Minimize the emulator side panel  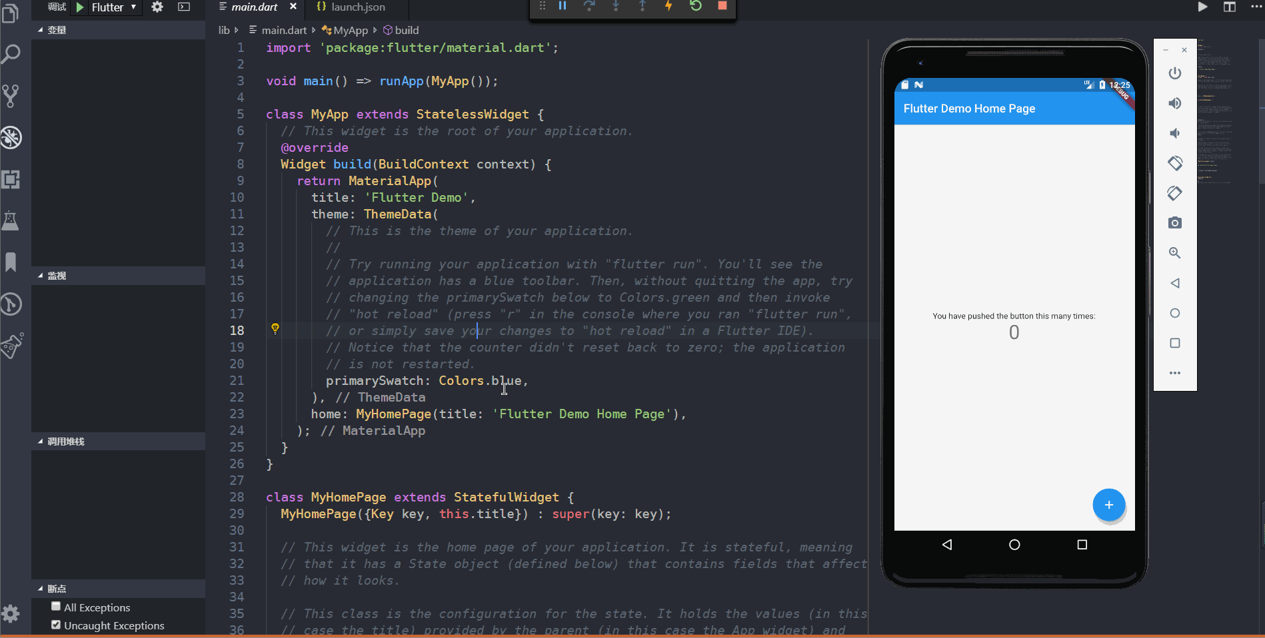(x=1166, y=50)
